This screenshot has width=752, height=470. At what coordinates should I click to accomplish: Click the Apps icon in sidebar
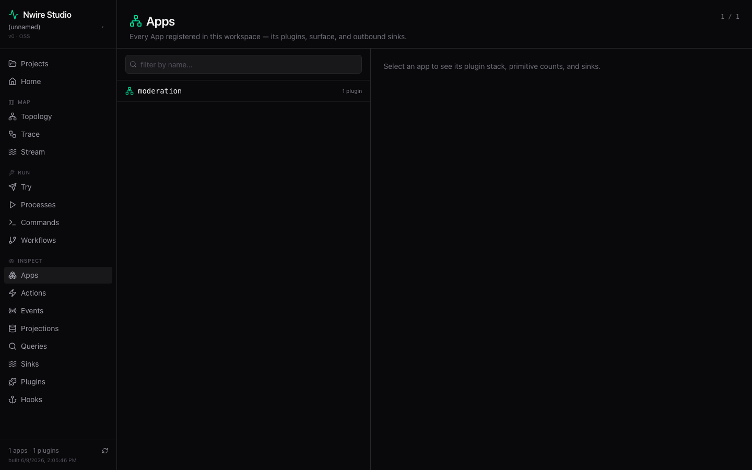click(x=13, y=275)
